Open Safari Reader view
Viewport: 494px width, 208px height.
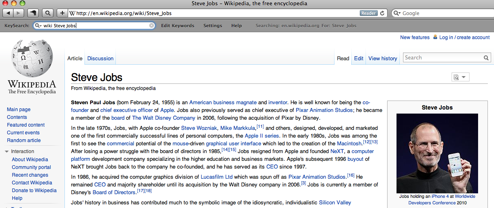coord(368,13)
